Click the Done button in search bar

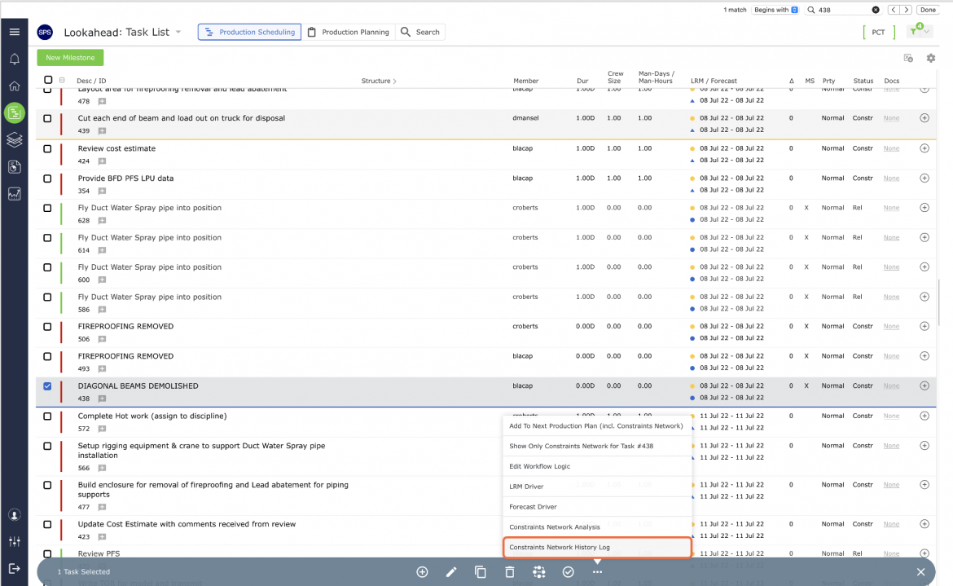coord(928,10)
